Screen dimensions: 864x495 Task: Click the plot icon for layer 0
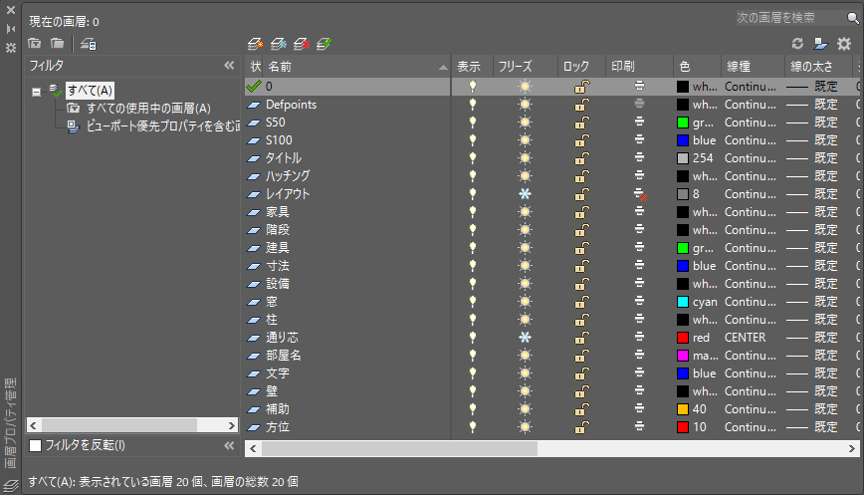tap(639, 86)
